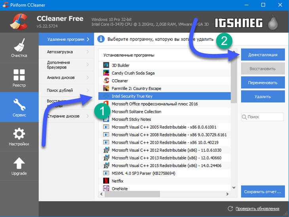
Task: Click Visual C++ 2008 Redistributable icon
Action: (x=106, y=135)
